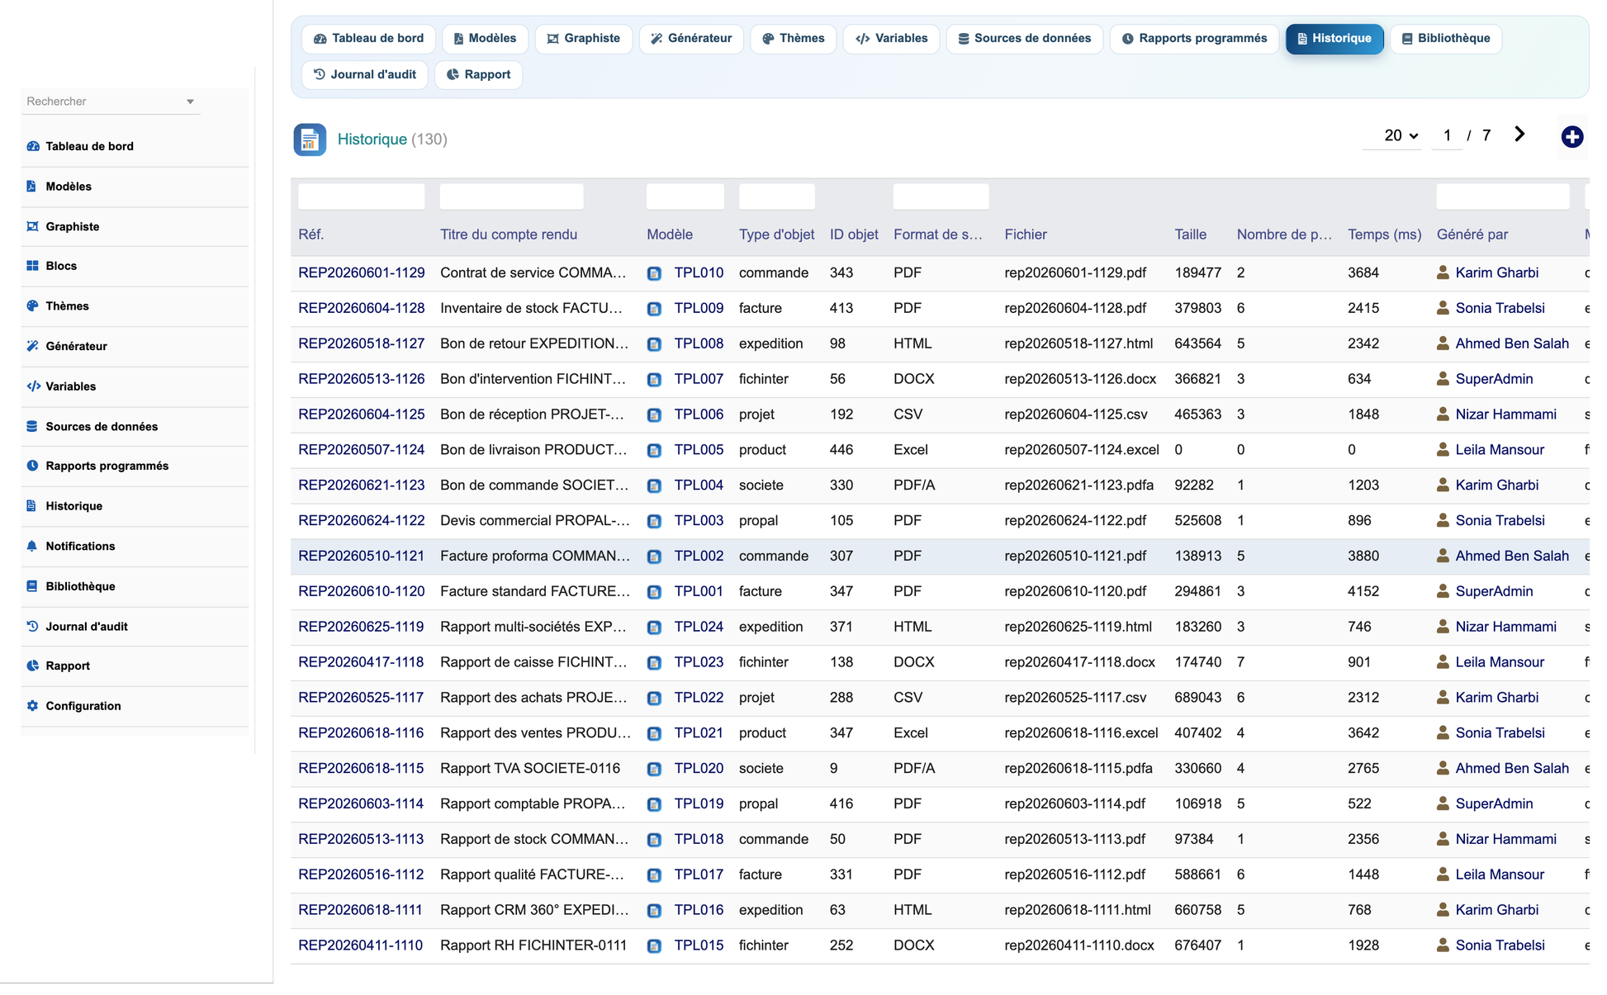Open template link TPL009
This screenshot has height=995, width=1607.
point(699,308)
